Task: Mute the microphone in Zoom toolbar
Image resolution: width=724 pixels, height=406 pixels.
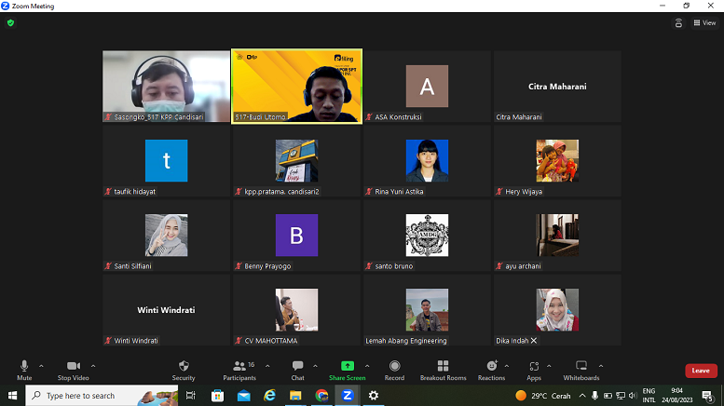Action: (24, 367)
